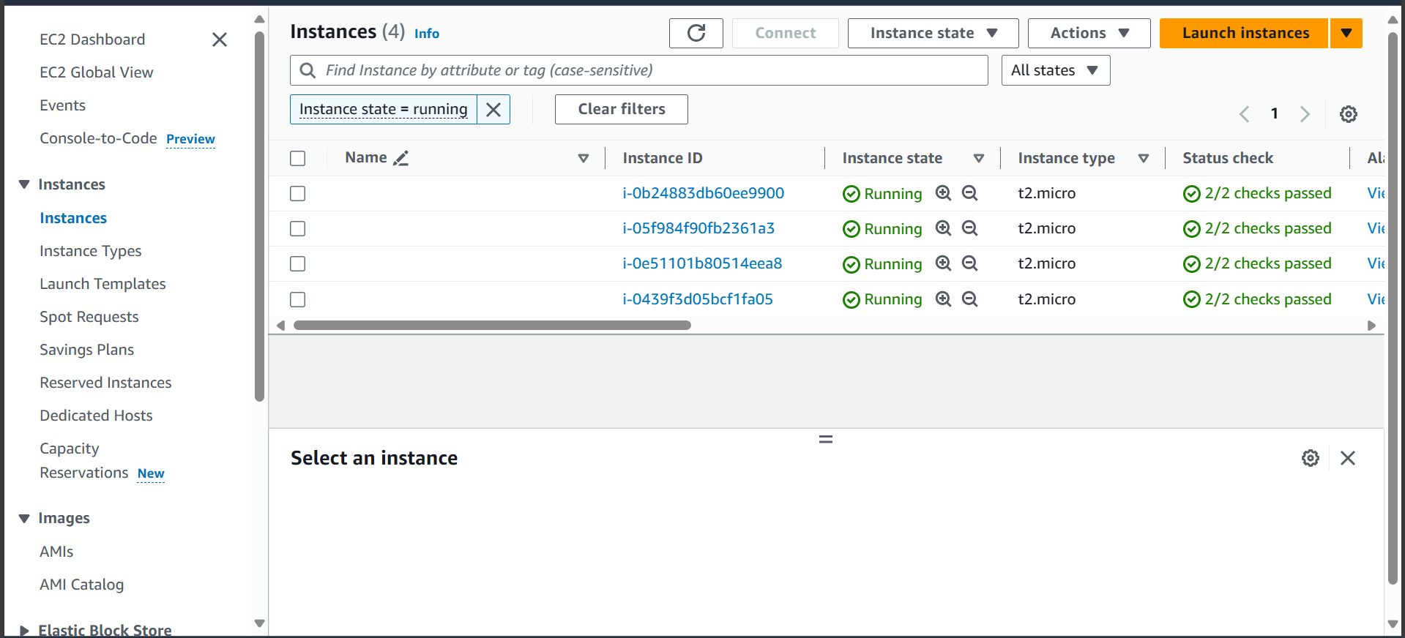
Task: Zoom out filter for i-0b24883db60ee9900 state
Action: pyautogui.click(x=969, y=193)
